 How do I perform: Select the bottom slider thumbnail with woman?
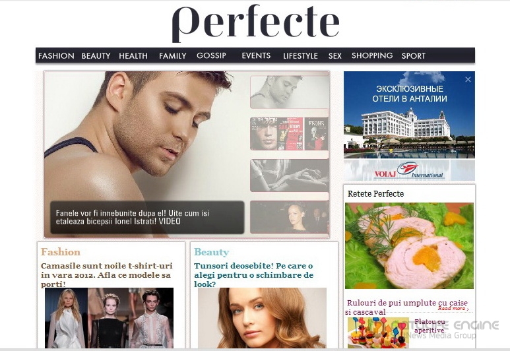coord(290,217)
